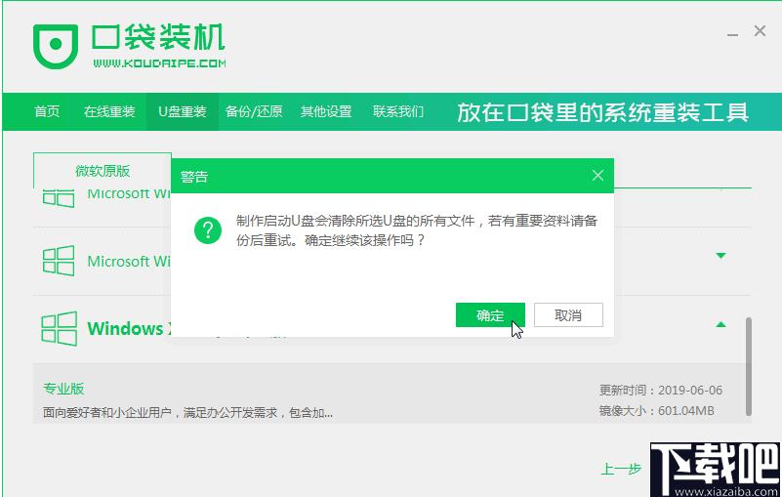Click the system list vertical scrollbar
This screenshot has width=782, height=497.
[x=748, y=366]
